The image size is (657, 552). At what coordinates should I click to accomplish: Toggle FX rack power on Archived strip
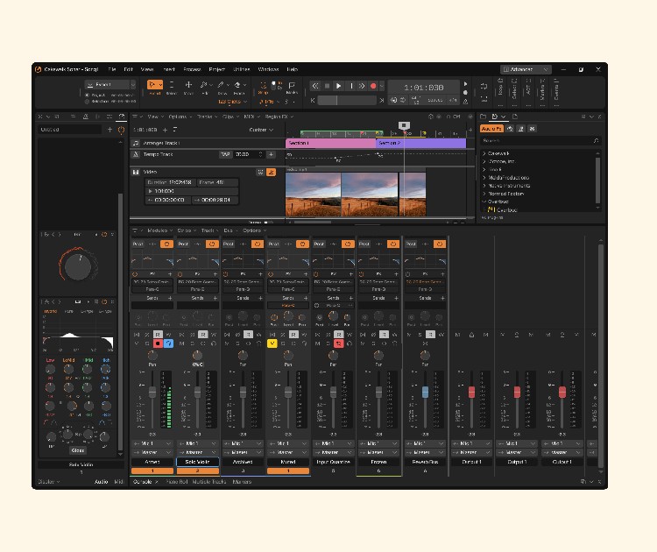point(226,274)
